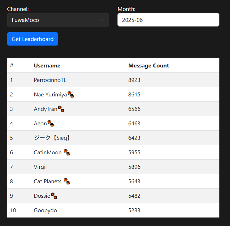
Task: Click message count 5233 in last row
Action: 134,210
